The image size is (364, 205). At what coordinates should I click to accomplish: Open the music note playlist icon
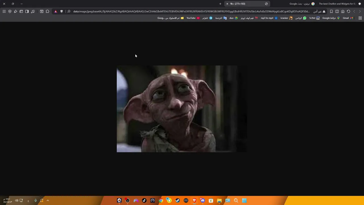pos(33,11)
